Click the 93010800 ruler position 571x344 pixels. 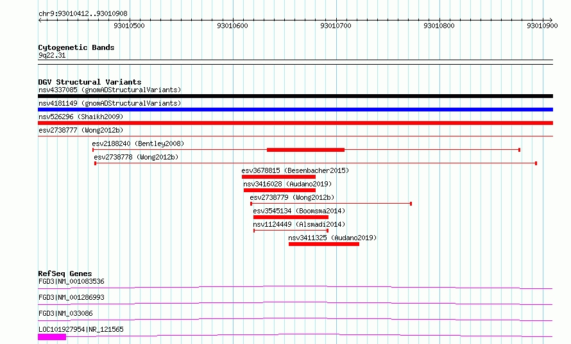pyautogui.click(x=439, y=26)
